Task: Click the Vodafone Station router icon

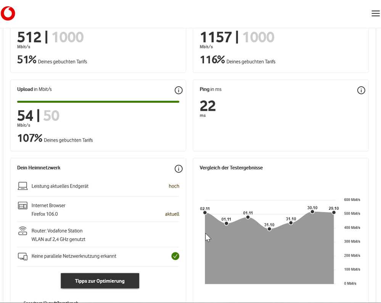Action: pos(23,231)
